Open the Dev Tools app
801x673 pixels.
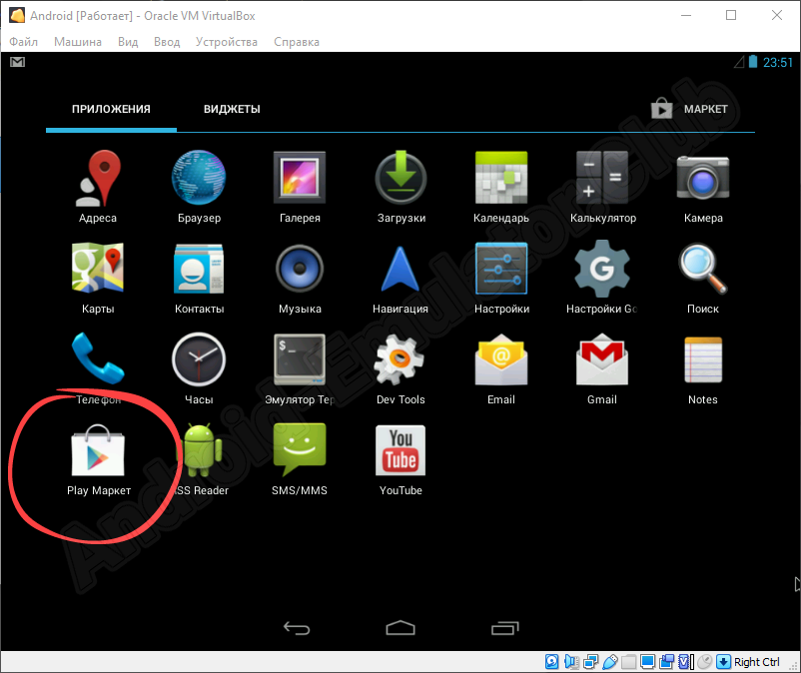click(x=400, y=368)
